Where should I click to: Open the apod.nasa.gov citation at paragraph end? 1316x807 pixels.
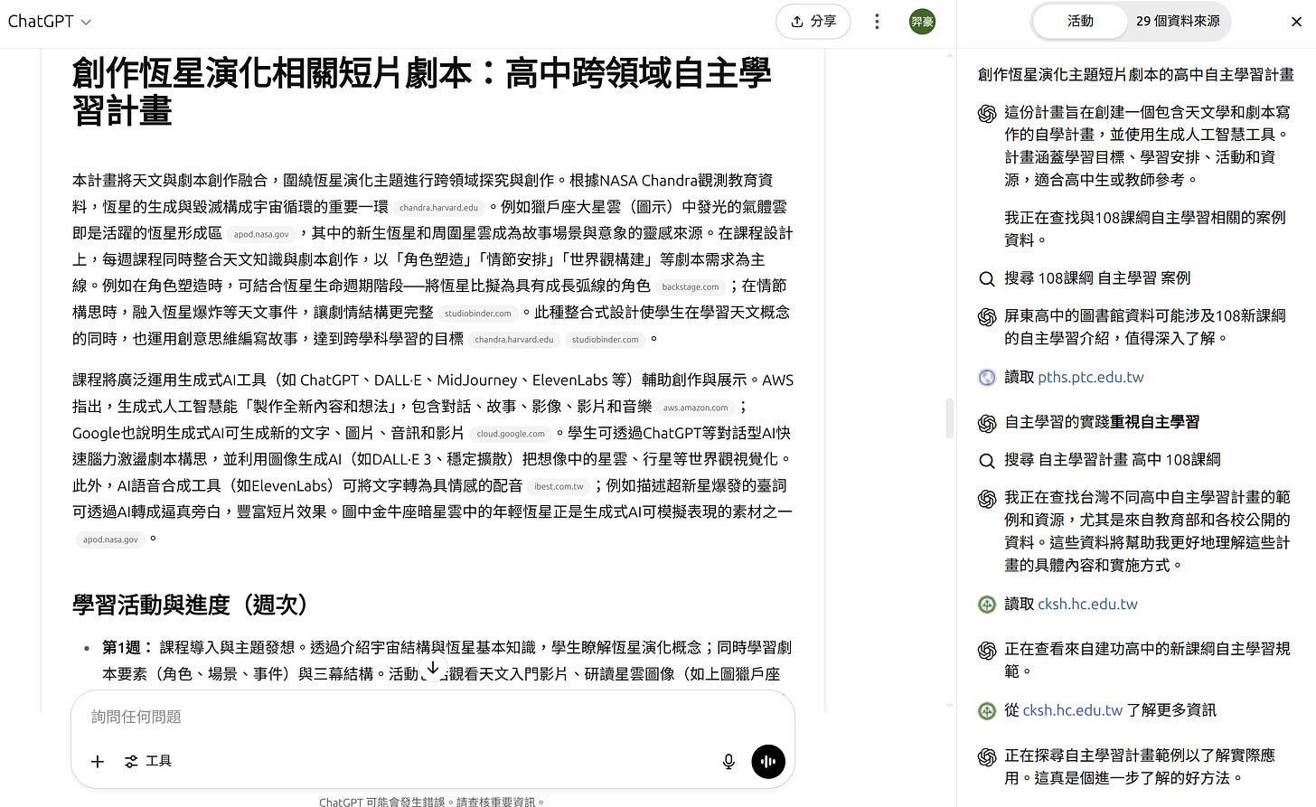pyautogui.click(x=110, y=540)
